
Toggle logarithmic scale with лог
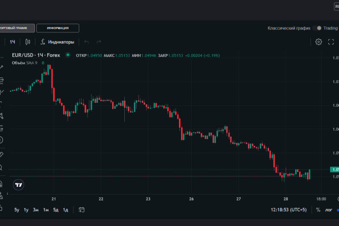click(x=328, y=210)
